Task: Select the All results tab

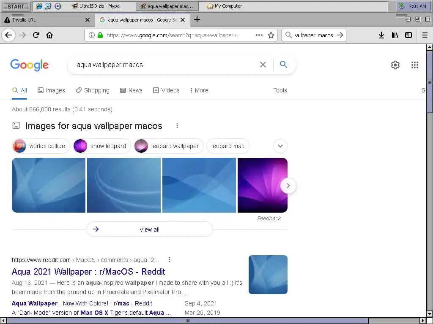Action: [19, 90]
